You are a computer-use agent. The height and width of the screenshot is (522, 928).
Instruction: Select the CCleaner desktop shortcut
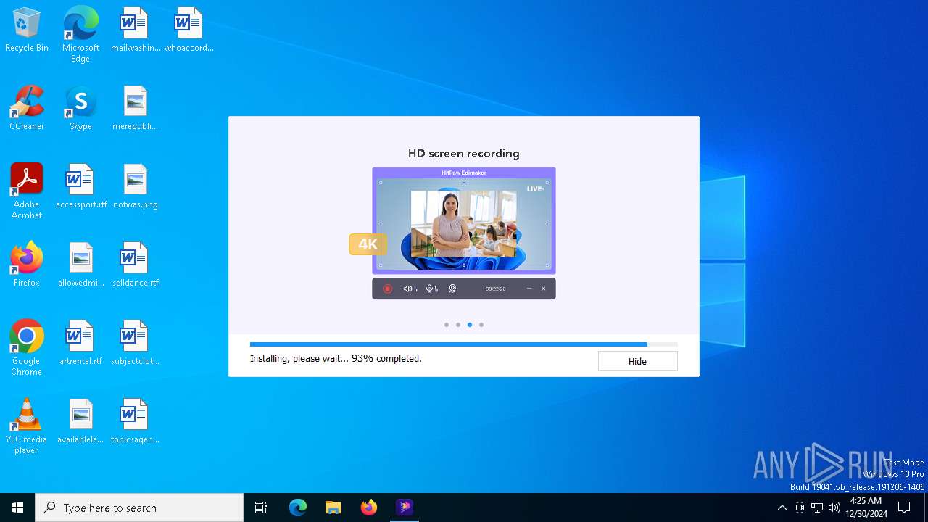coord(27,108)
